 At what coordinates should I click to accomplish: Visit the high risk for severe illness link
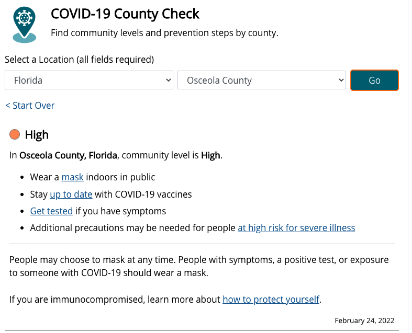(296, 228)
